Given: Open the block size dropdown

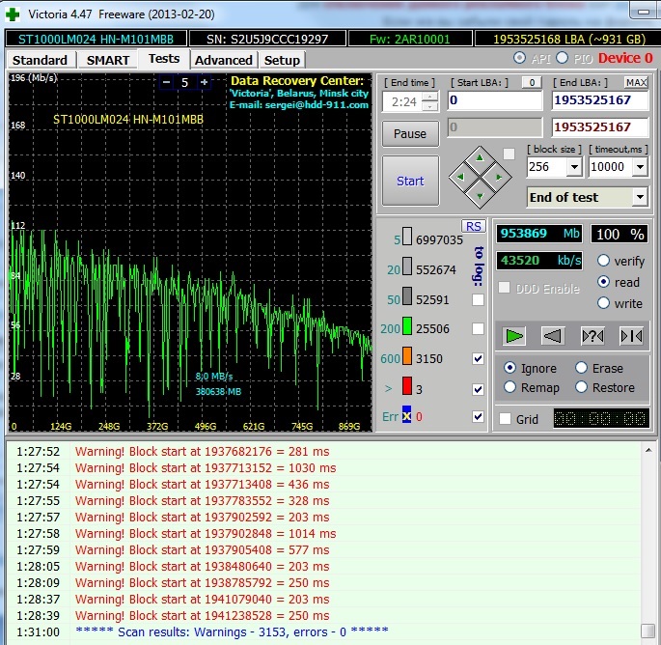Looking at the screenshot, I should coord(574,167).
